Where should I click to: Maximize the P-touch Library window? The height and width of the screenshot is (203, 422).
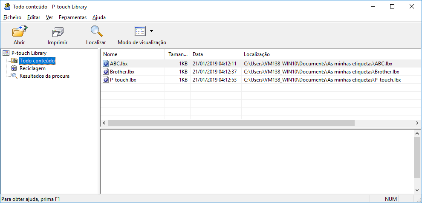(392, 7)
